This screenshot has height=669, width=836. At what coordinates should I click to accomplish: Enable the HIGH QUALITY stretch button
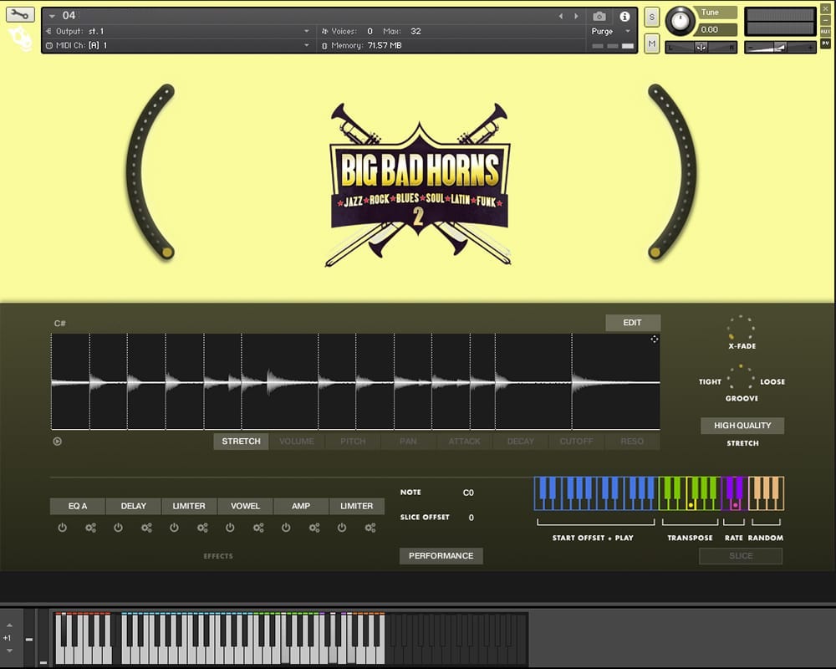point(742,426)
